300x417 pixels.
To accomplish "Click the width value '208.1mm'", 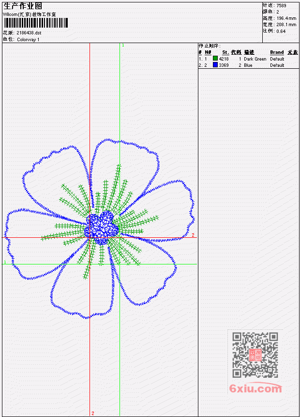I will pyautogui.click(x=286, y=25).
